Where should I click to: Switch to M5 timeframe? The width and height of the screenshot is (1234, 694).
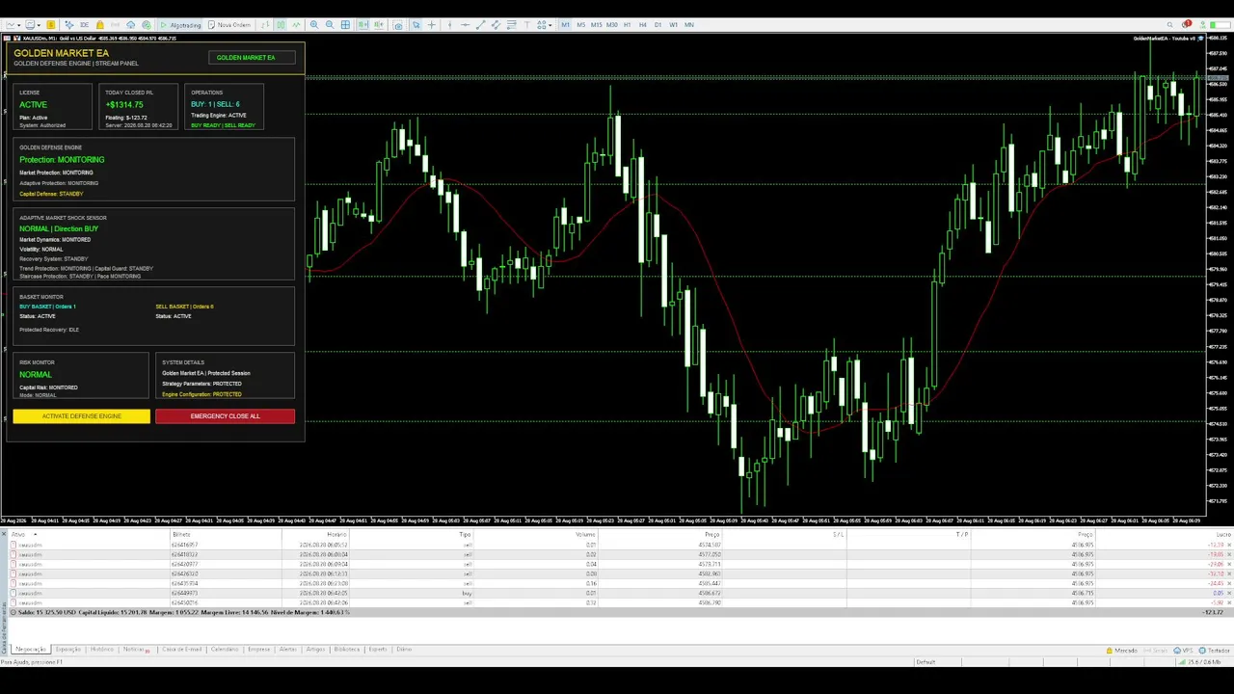581,25
